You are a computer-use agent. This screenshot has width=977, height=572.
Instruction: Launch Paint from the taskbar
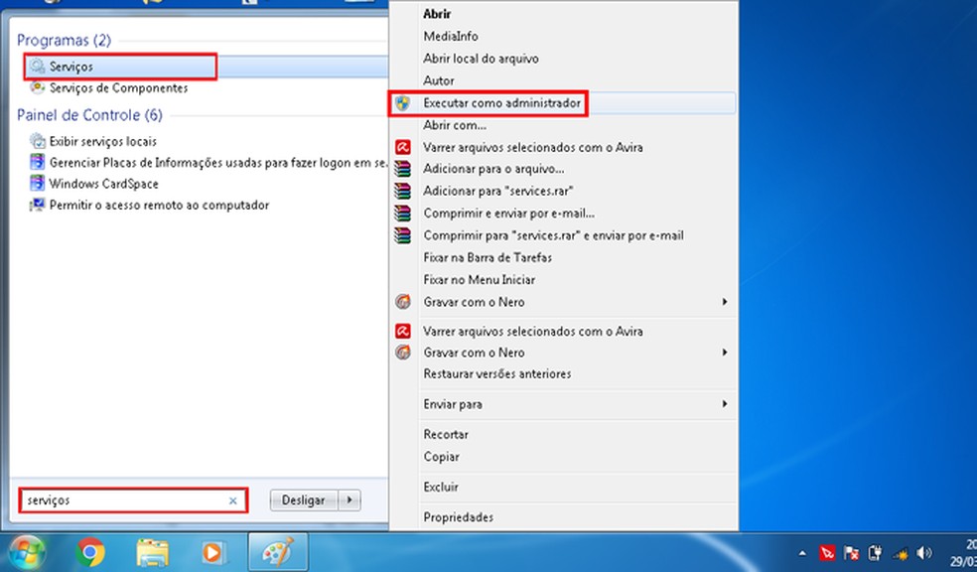277,551
